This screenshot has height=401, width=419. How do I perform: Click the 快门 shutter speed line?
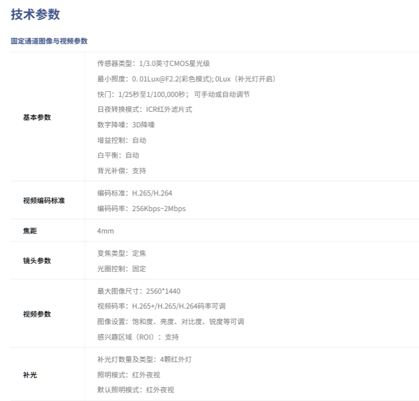[x=173, y=94]
